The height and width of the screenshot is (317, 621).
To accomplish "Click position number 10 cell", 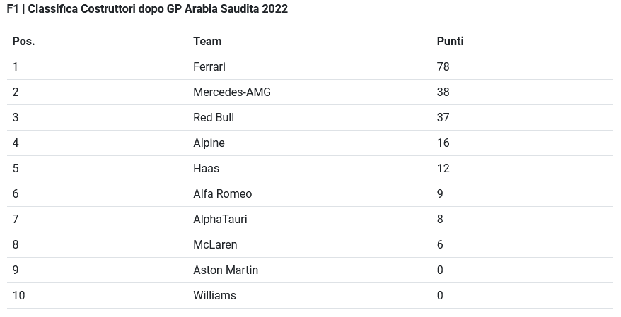I will click(x=18, y=295).
